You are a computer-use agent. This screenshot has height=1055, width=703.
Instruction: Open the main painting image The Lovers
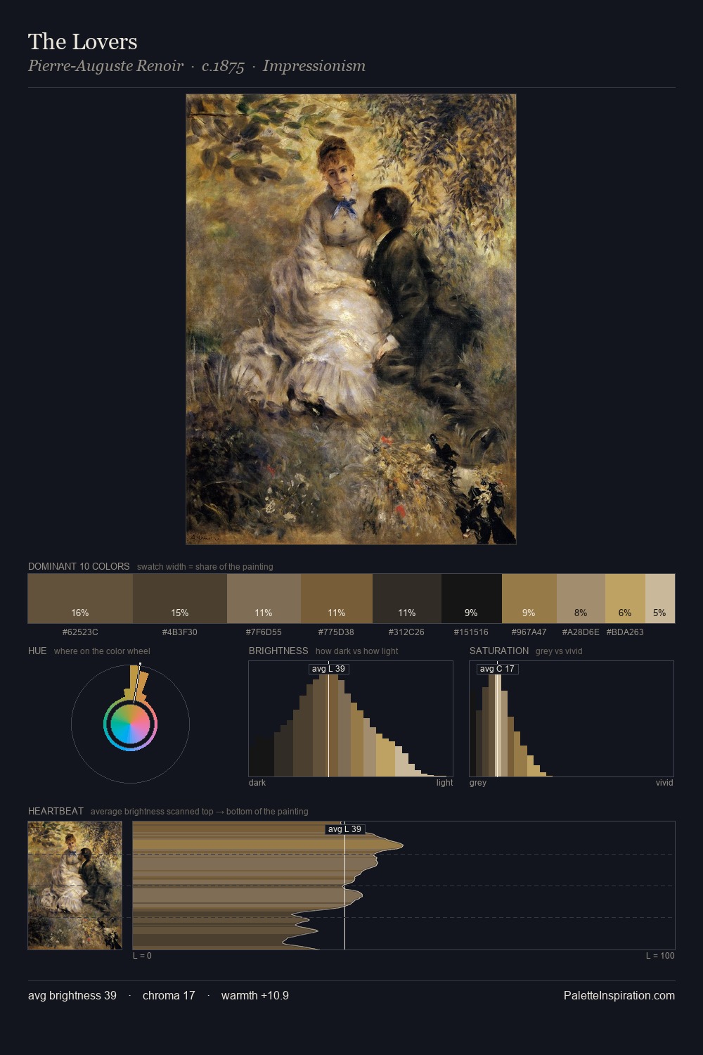351,319
